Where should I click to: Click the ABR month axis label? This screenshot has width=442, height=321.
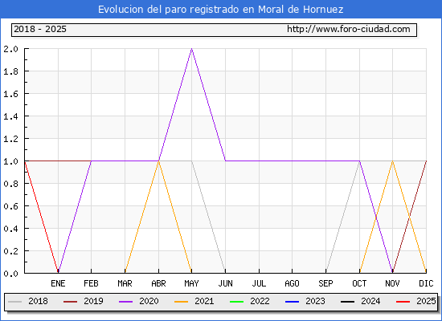point(158,283)
